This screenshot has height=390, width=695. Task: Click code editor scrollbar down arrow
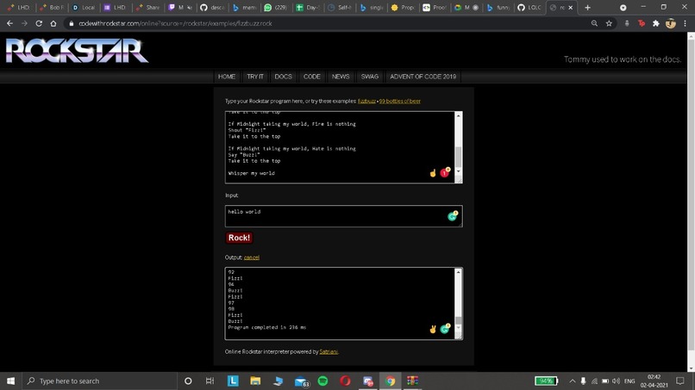[459, 171]
